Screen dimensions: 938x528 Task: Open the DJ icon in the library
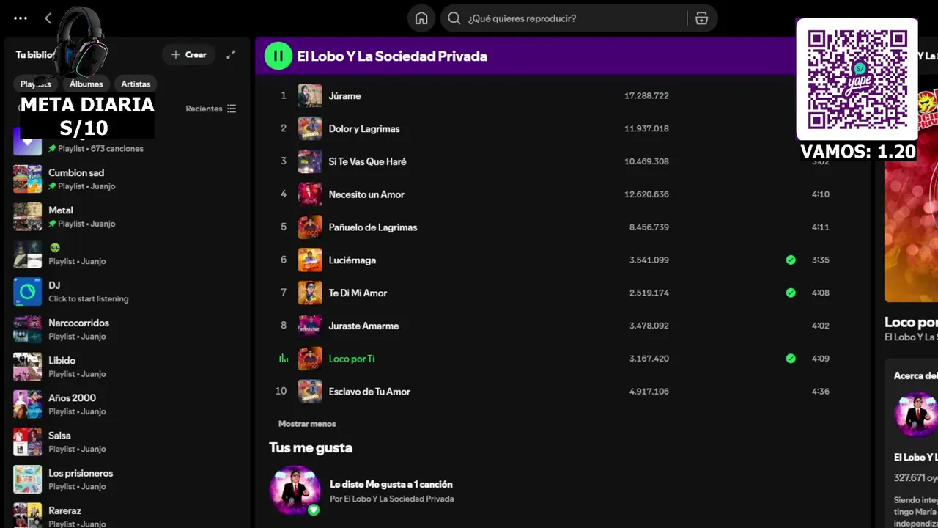click(28, 292)
